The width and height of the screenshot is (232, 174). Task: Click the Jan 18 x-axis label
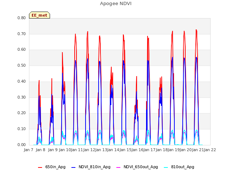162,150
